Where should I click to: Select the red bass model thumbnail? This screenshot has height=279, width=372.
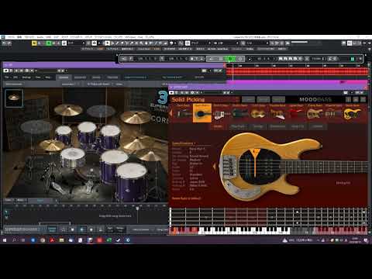[x=296, y=113]
